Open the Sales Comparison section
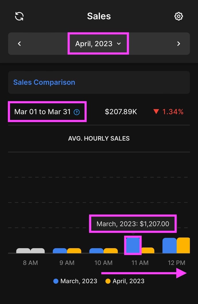 pos(44,82)
